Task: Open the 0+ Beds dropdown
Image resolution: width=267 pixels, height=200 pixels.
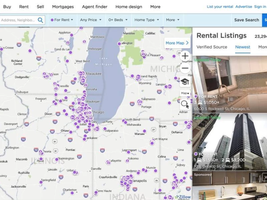Action: tap(118, 20)
